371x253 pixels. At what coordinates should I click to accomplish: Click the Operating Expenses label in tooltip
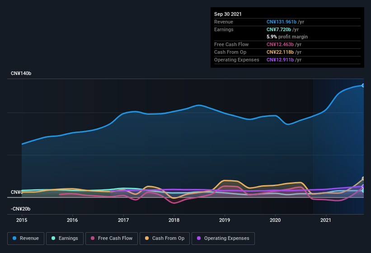237,60
